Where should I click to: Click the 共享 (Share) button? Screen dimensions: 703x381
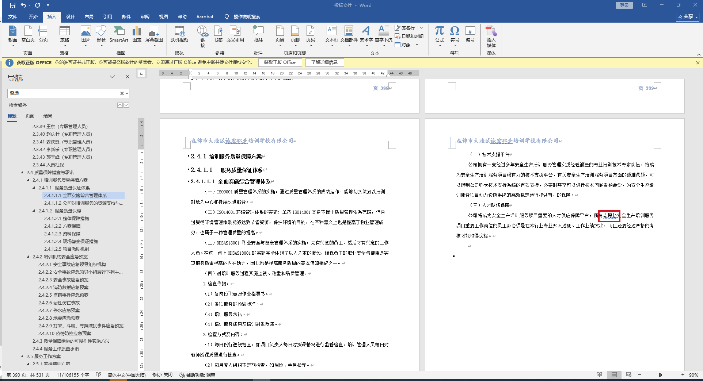pyautogui.click(x=688, y=17)
